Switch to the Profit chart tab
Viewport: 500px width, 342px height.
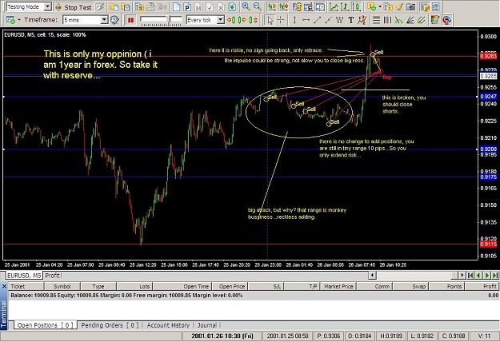(52, 276)
